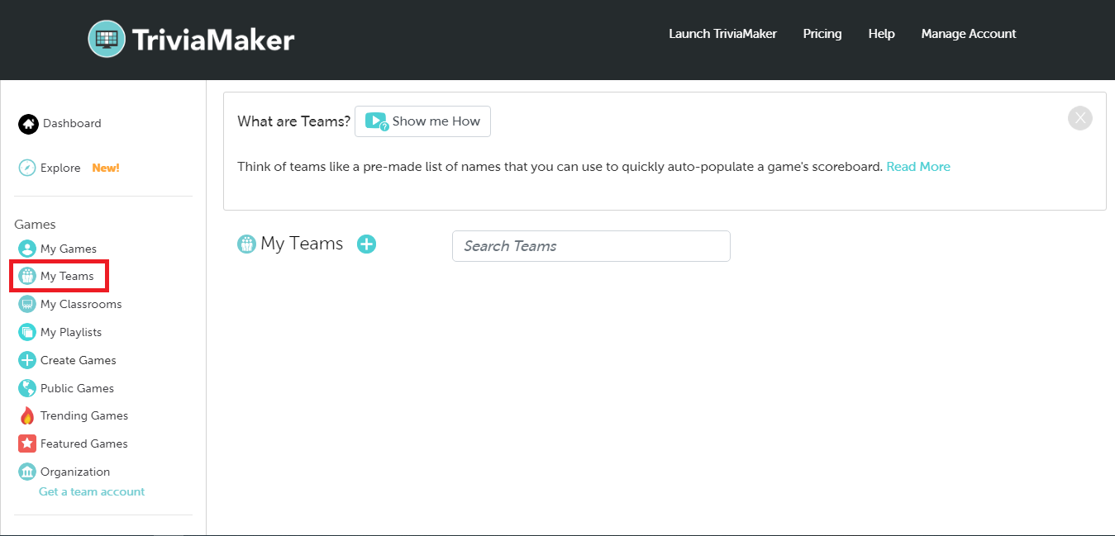This screenshot has height=536, width=1115.
Task: Click the Organization building icon
Action: coord(27,472)
